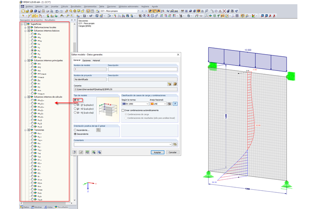Click the help question mark icon in dialog

tap(75, 152)
